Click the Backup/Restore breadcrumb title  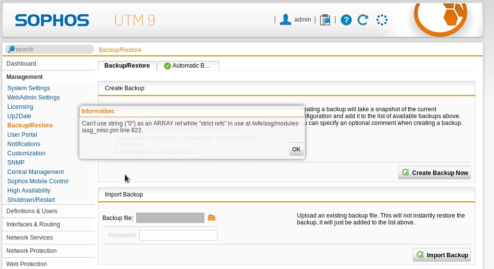tap(120, 50)
